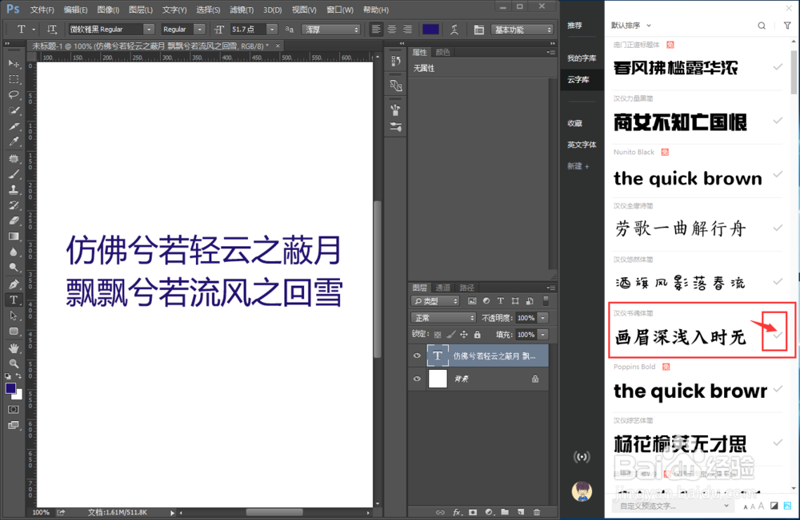
Task: Open 我的字库 in the font sidebar
Action: coord(582,58)
